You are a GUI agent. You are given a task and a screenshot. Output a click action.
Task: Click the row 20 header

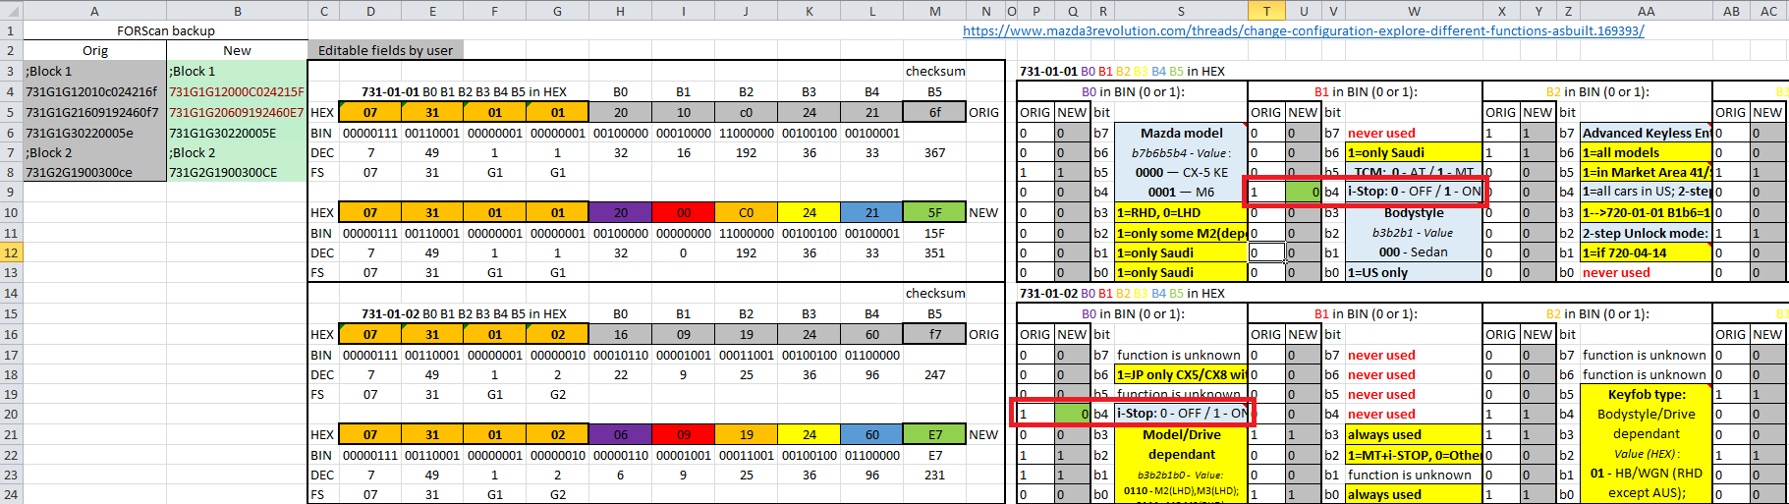click(x=11, y=414)
